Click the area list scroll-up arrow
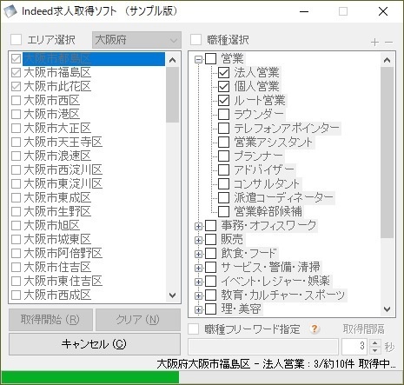Screen dimensions: 404x385 coord(173,60)
